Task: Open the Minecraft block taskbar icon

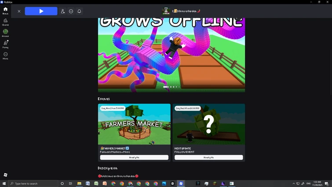Action: coord(215,183)
